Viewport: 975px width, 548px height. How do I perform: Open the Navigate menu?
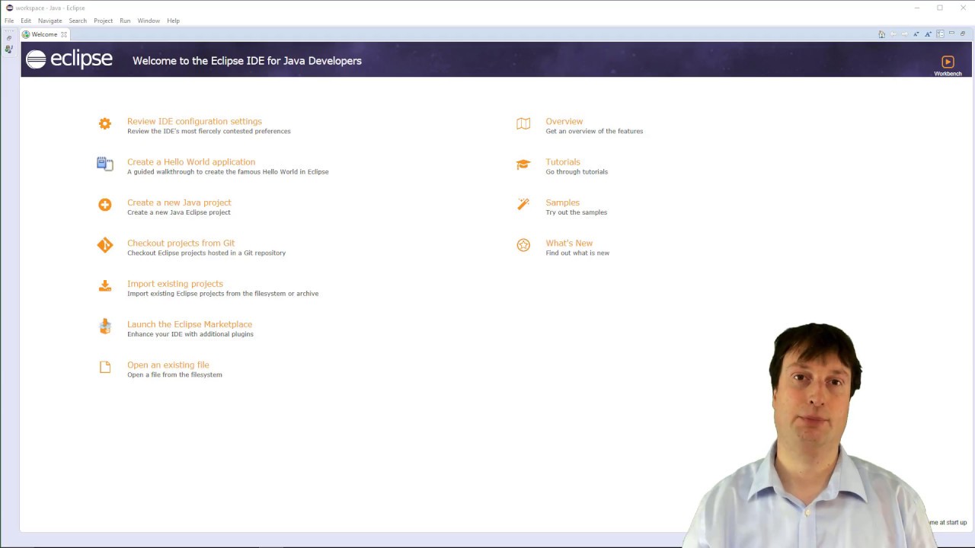(50, 21)
